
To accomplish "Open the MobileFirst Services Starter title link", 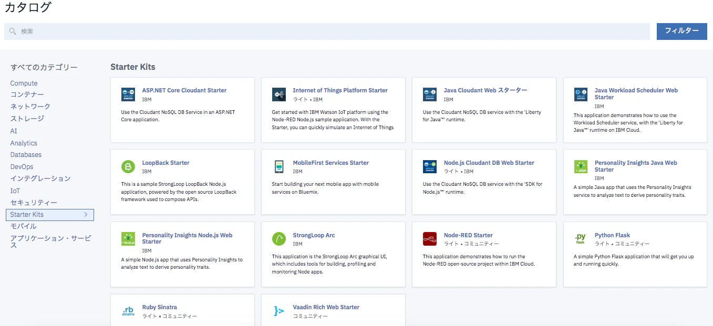I will tap(331, 163).
